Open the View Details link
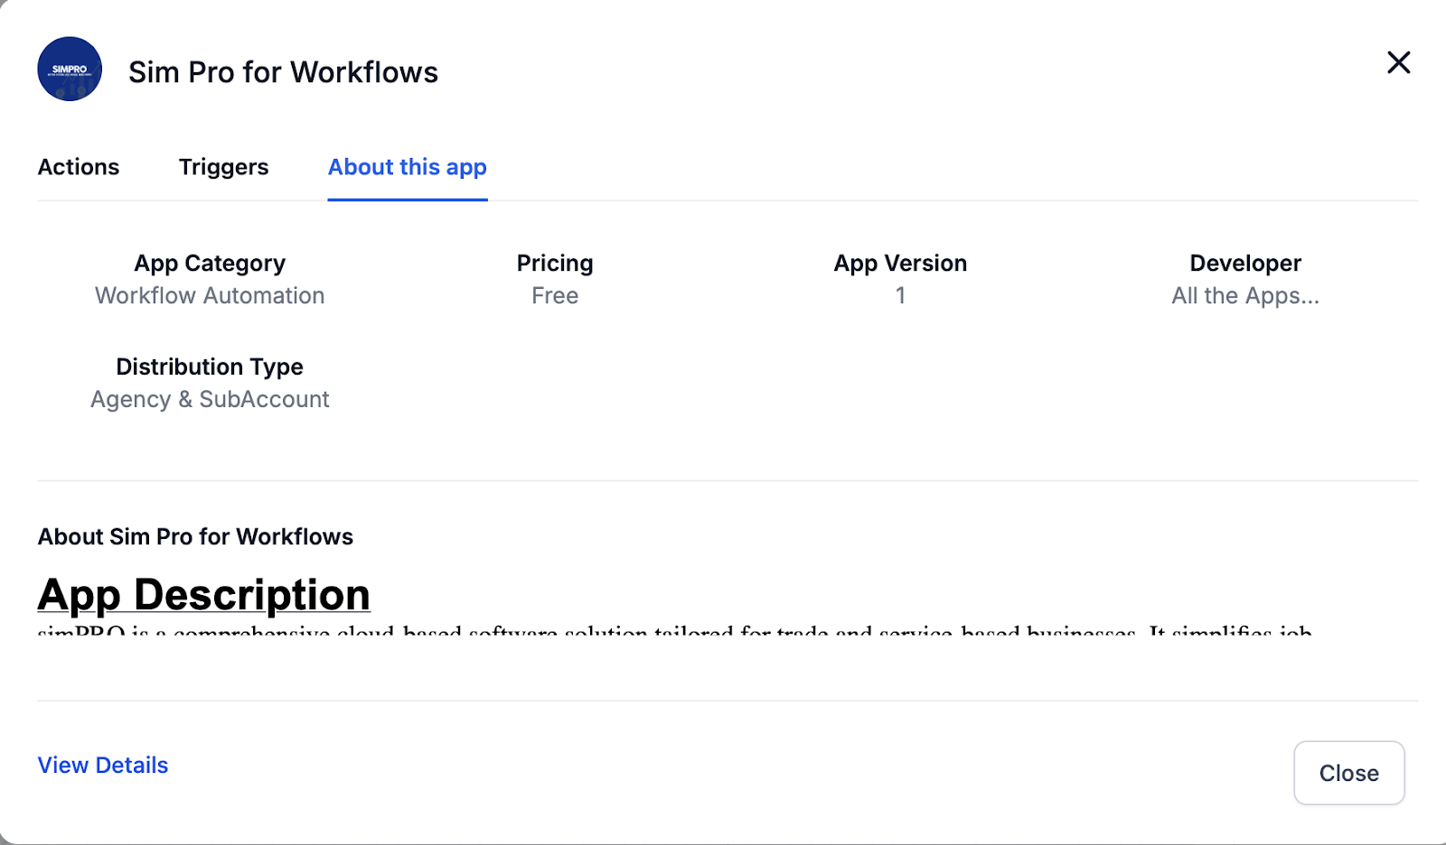Screen dimensions: 1446x845 point(103,766)
